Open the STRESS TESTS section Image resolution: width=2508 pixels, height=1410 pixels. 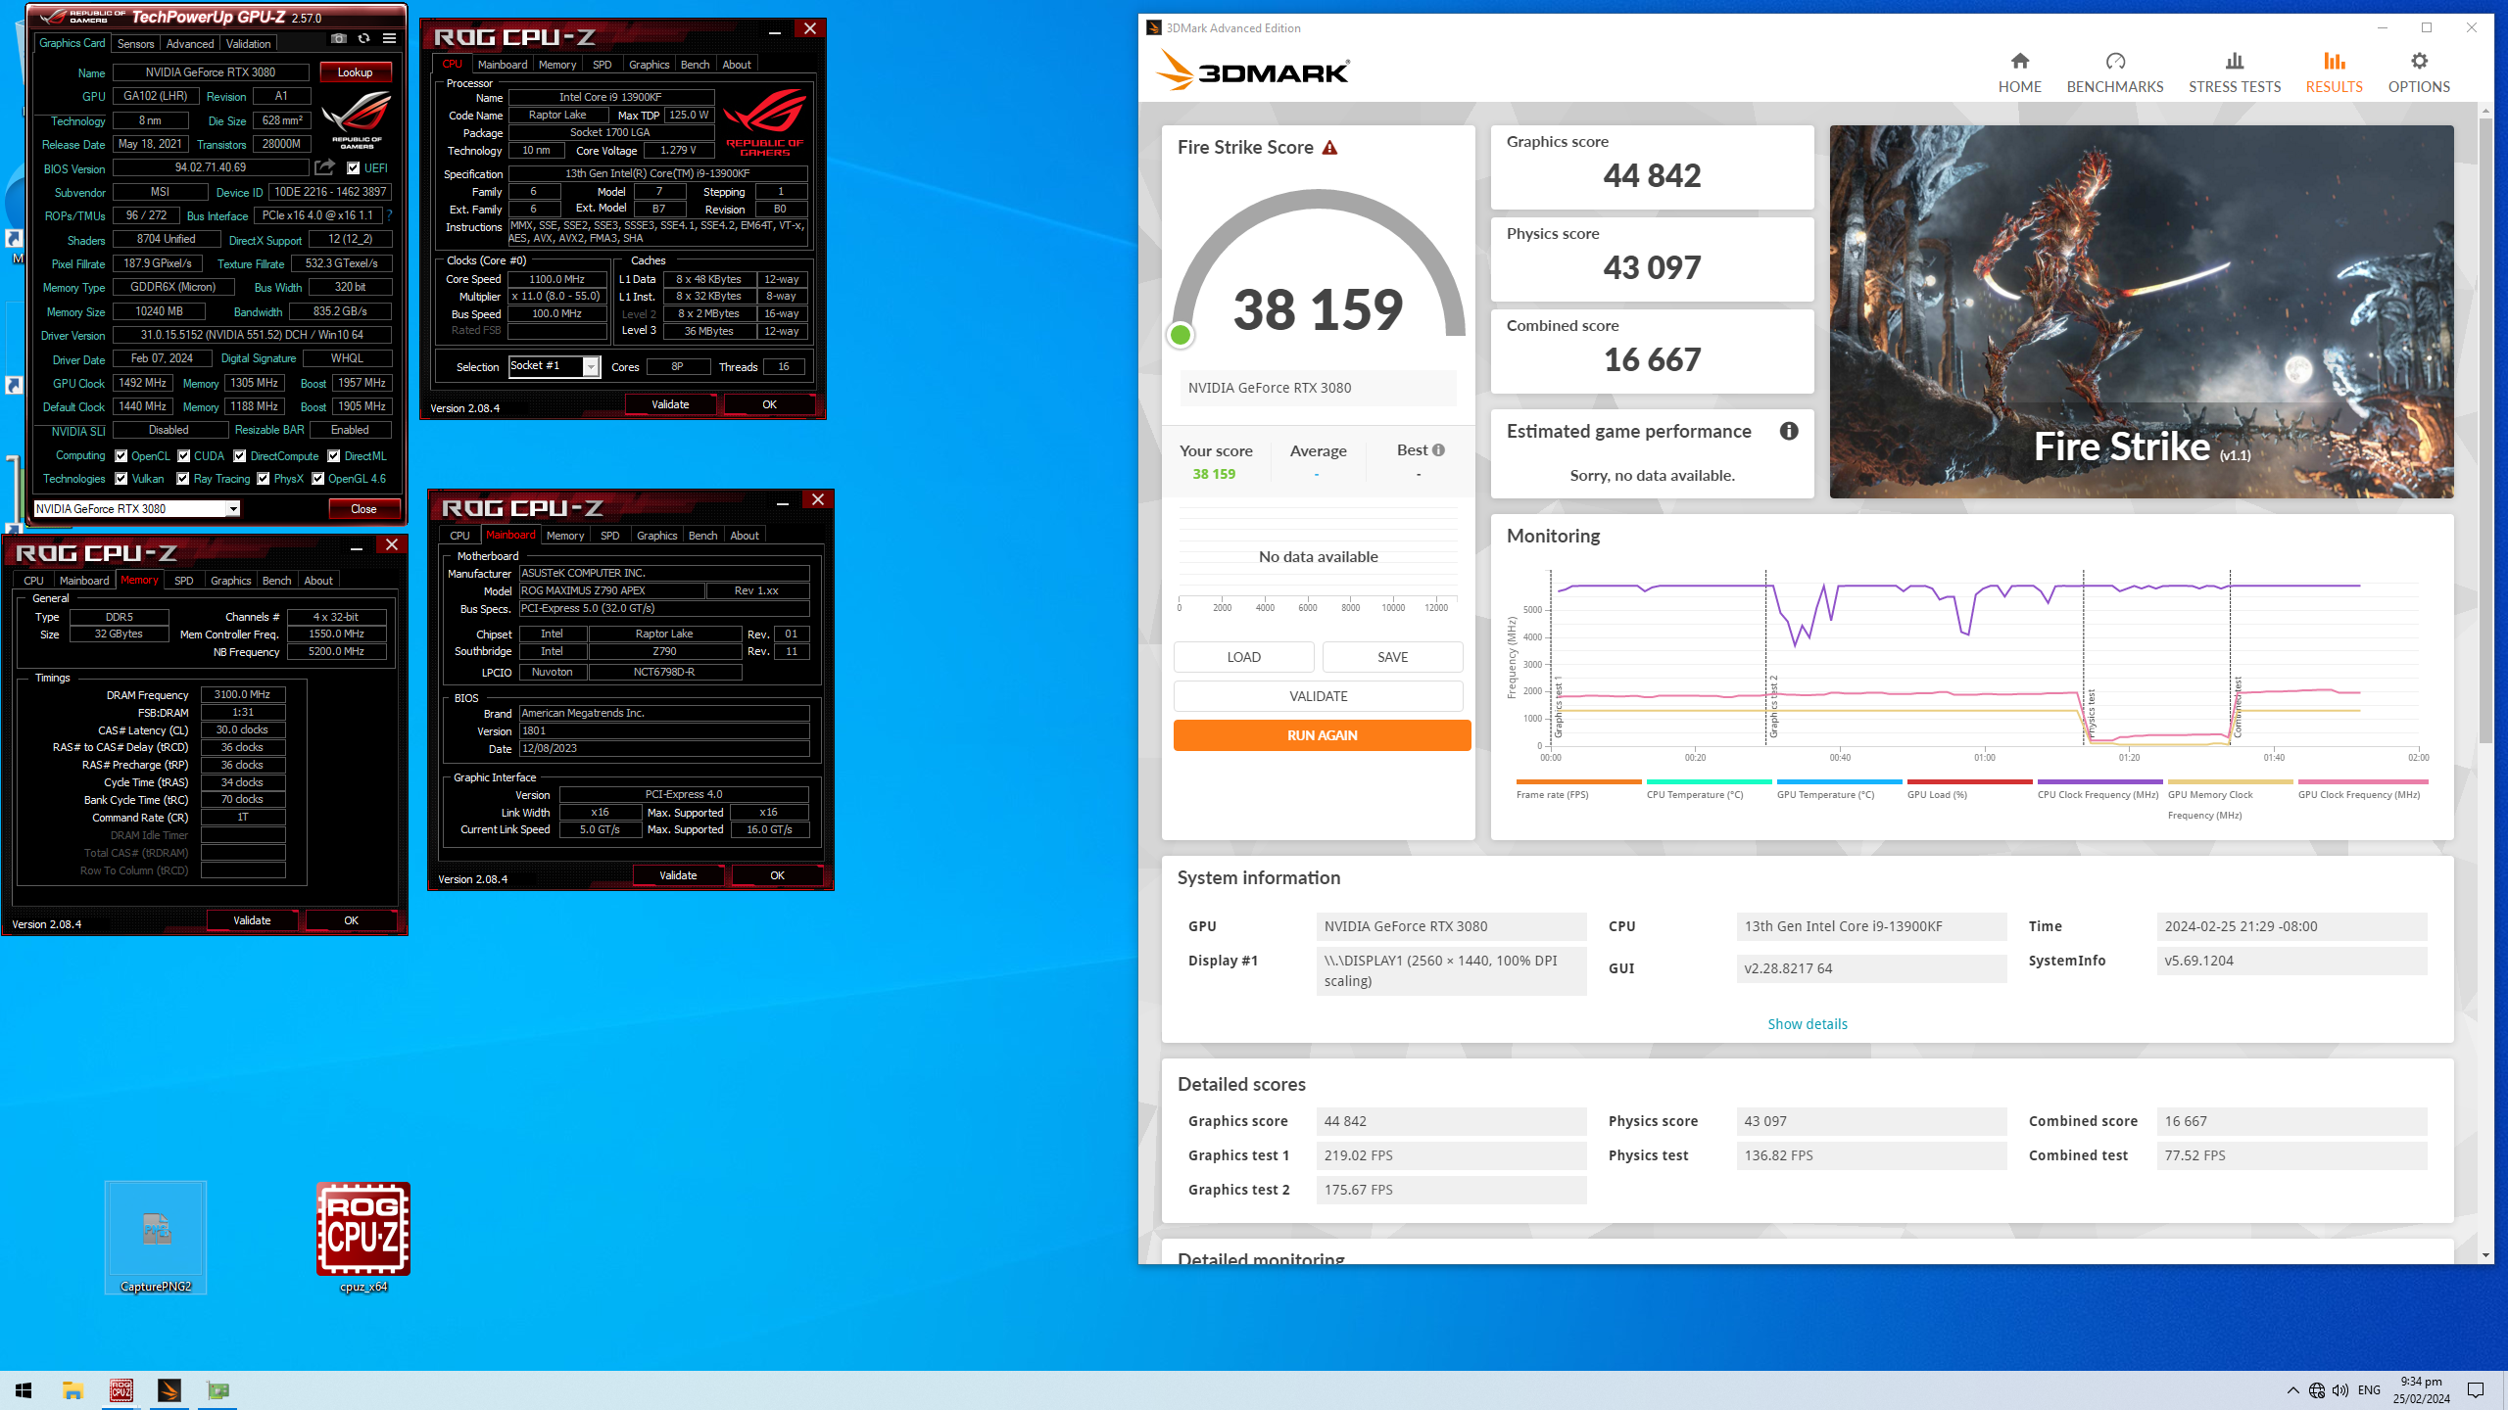[2235, 73]
